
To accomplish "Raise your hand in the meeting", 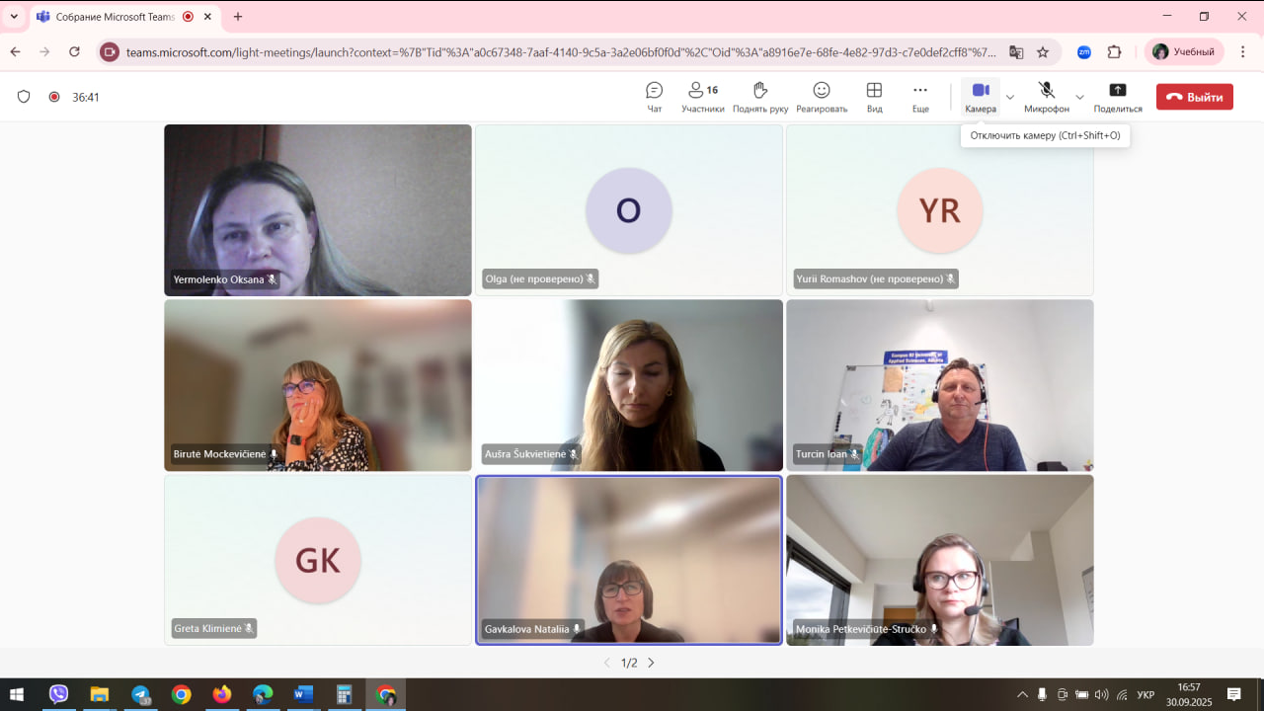I will [759, 97].
